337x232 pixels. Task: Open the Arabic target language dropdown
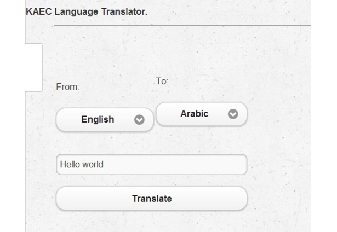tap(202, 114)
